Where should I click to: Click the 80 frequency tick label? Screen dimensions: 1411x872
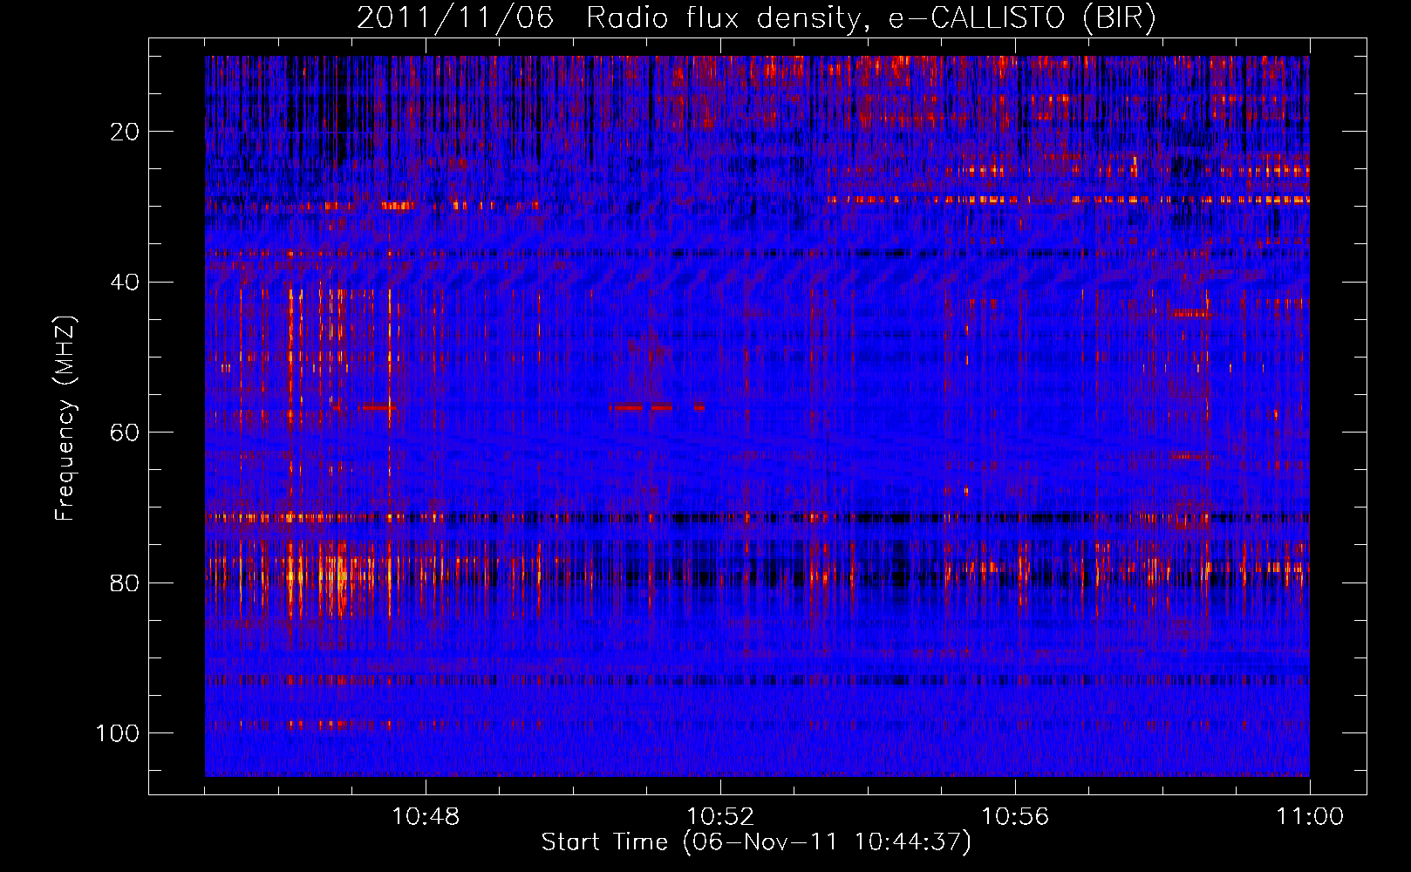tap(126, 582)
